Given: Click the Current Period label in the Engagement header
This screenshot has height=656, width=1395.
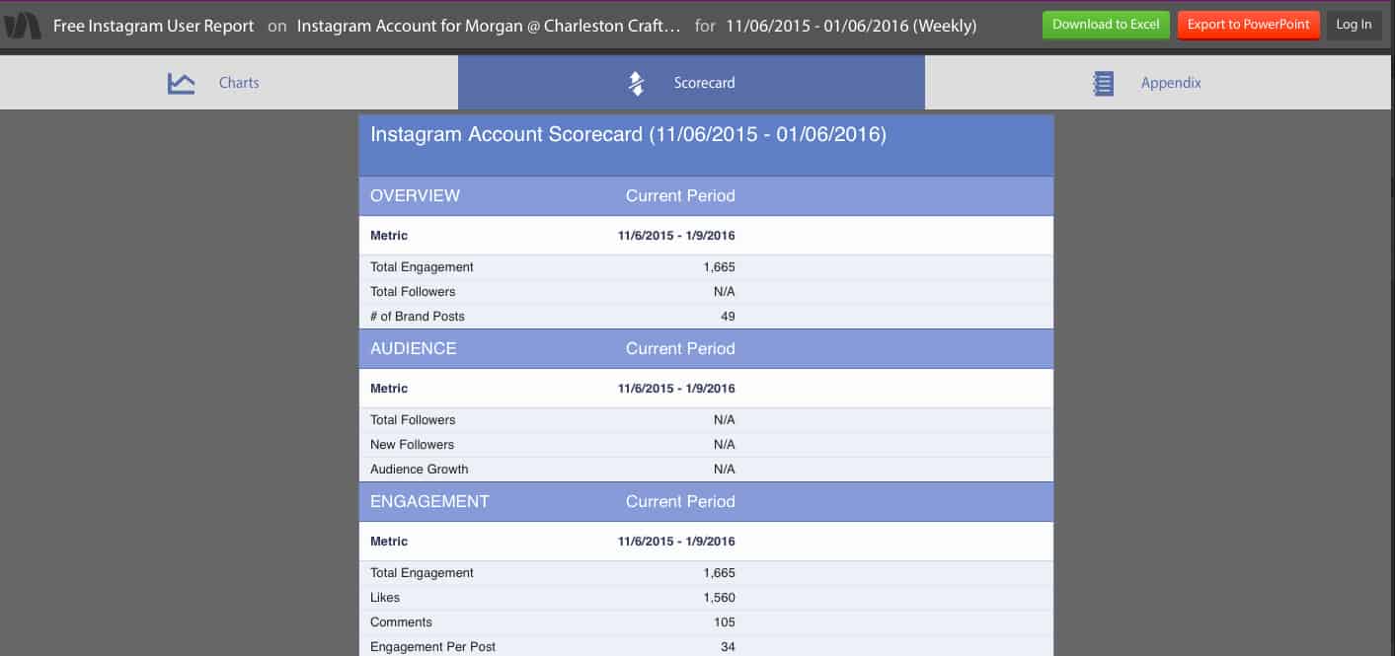Looking at the screenshot, I should pos(680,501).
